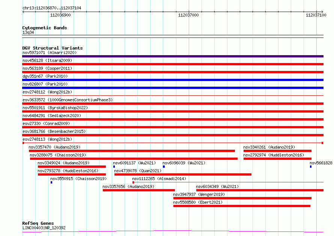Screen dimensions: 334x236
Task: Click the 112037000 ruler position label
Action: [188, 15]
